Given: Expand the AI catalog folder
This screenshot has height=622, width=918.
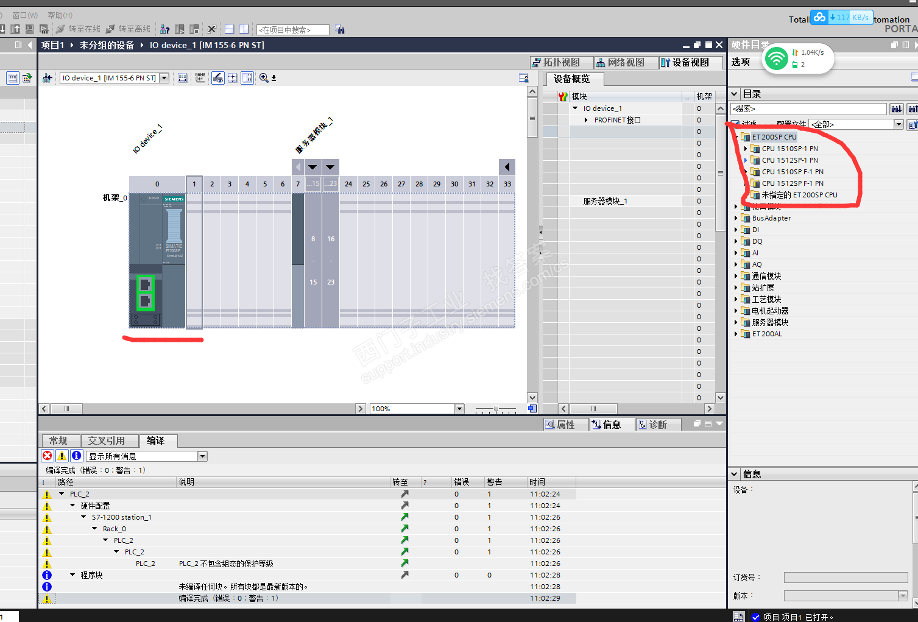Looking at the screenshot, I should point(736,253).
